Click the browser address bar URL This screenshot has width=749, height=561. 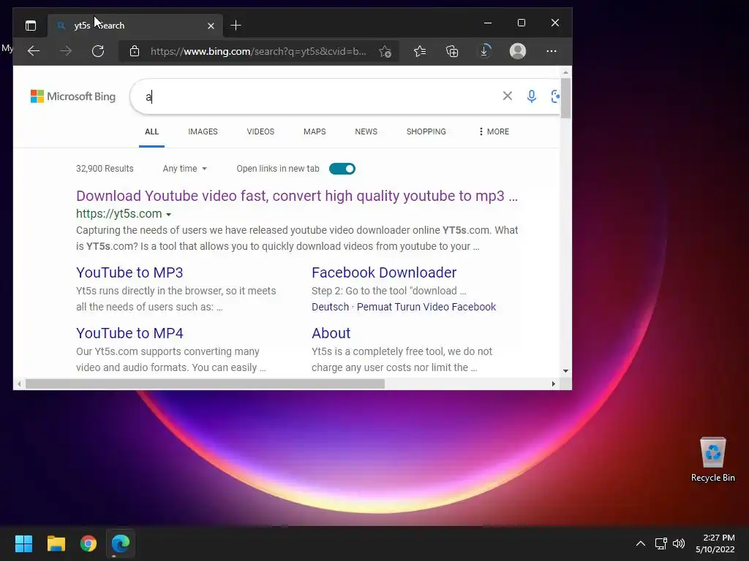[x=258, y=51]
